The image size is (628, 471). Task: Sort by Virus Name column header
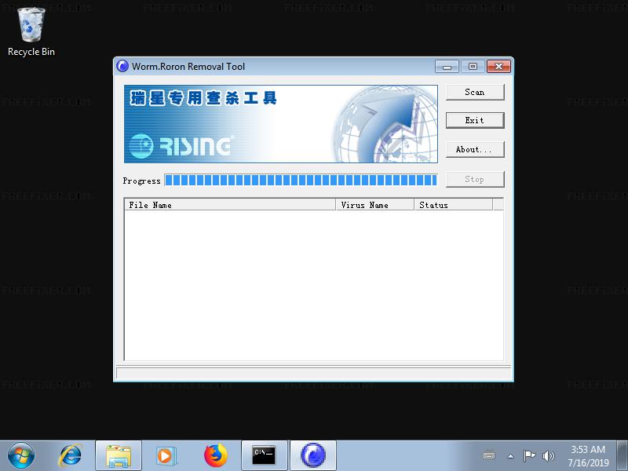375,205
